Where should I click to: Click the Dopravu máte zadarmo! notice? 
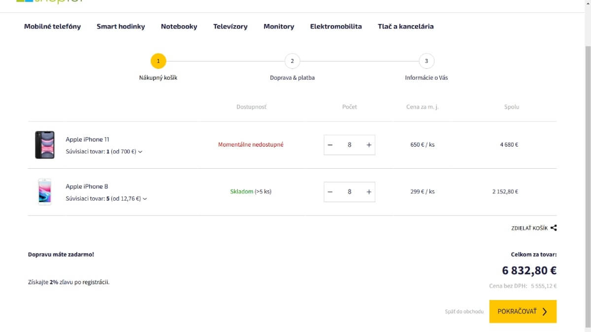(x=61, y=255)
